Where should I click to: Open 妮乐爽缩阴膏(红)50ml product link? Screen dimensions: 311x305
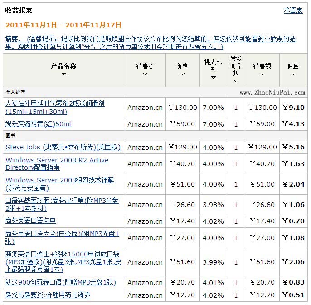(x=38, y=124)
